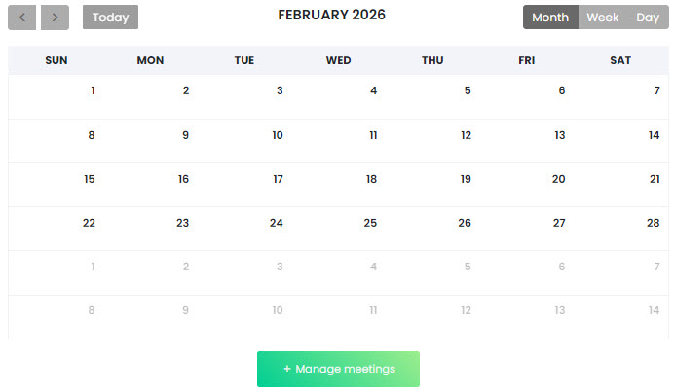Image resolution: width=674 pixels, height=392 pixels.
Task: Click on February 10 date
Action: [278, 135]
